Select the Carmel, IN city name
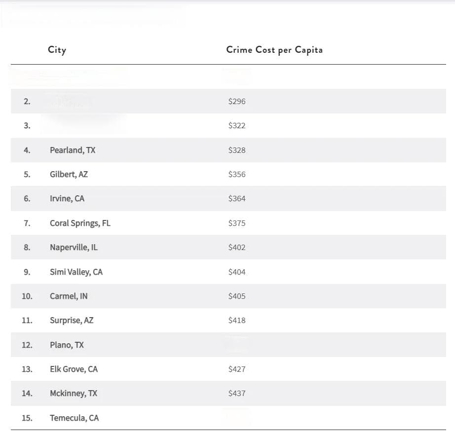Screen dimensions: 455x435 click(69, 296)
